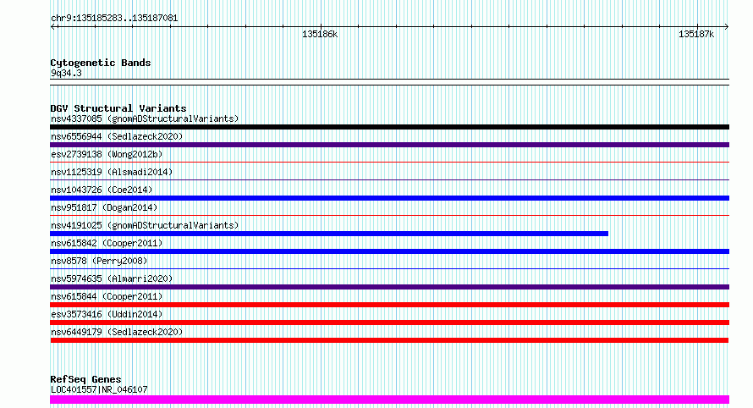The height and width of the screenshot is (408, 753).
Task: Click the 135187k ruler tick label
Action: pos(696,35)
